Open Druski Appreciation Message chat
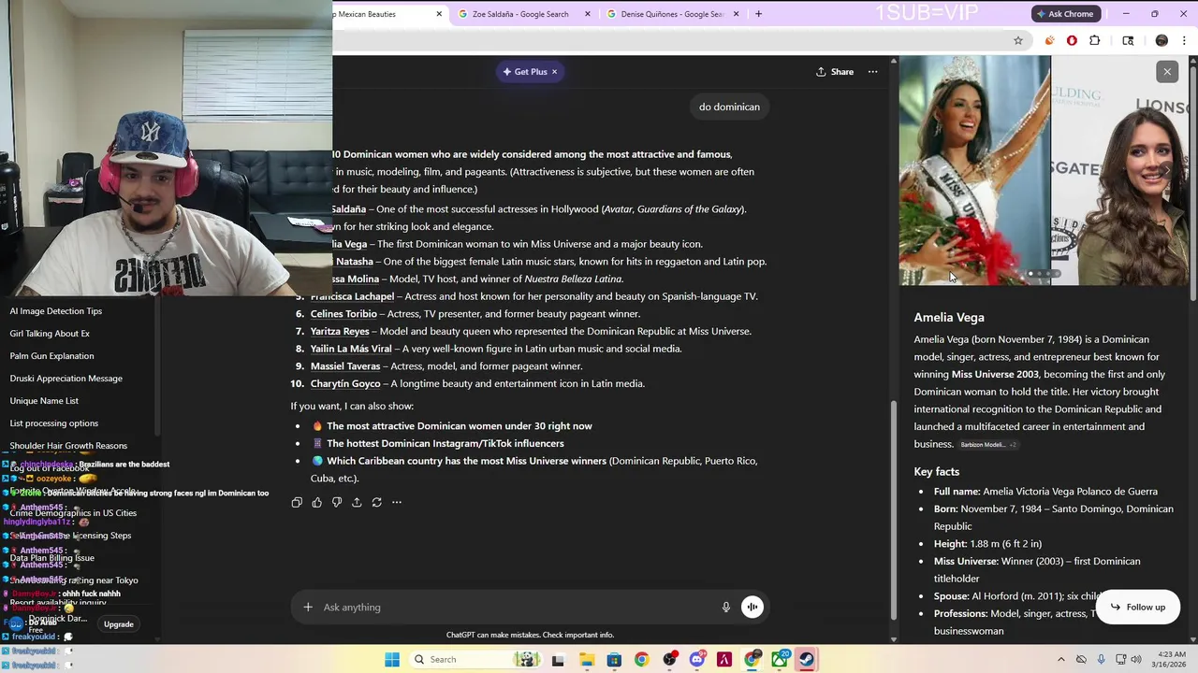This screenshot has height=673, width=1198. tap(66, 379)
